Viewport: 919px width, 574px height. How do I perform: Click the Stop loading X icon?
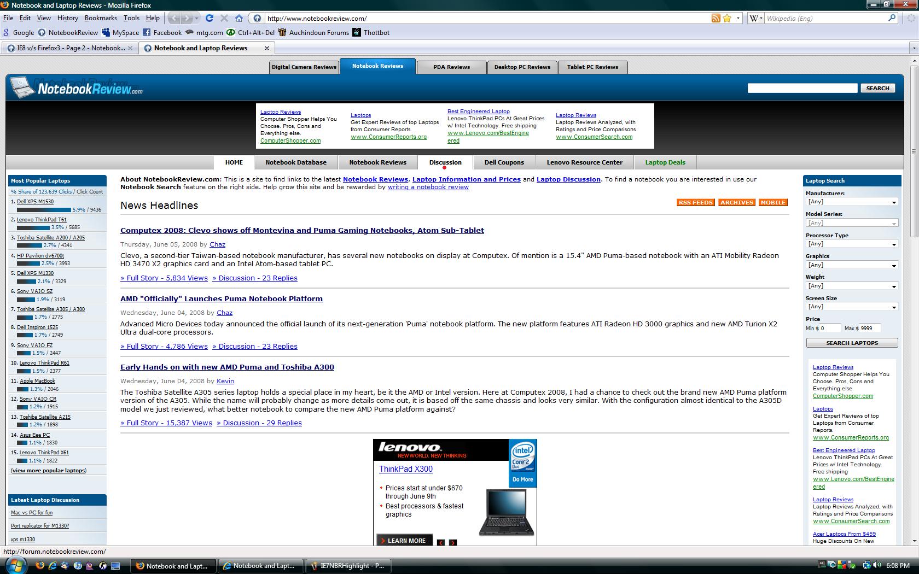pos(224,18)
